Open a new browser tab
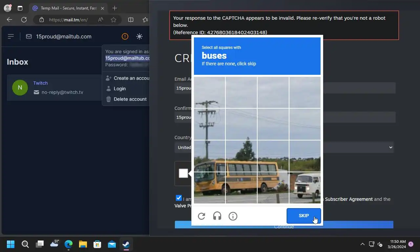Image resolution: width=420 pixels, height=252 pixels. (115, 8)
